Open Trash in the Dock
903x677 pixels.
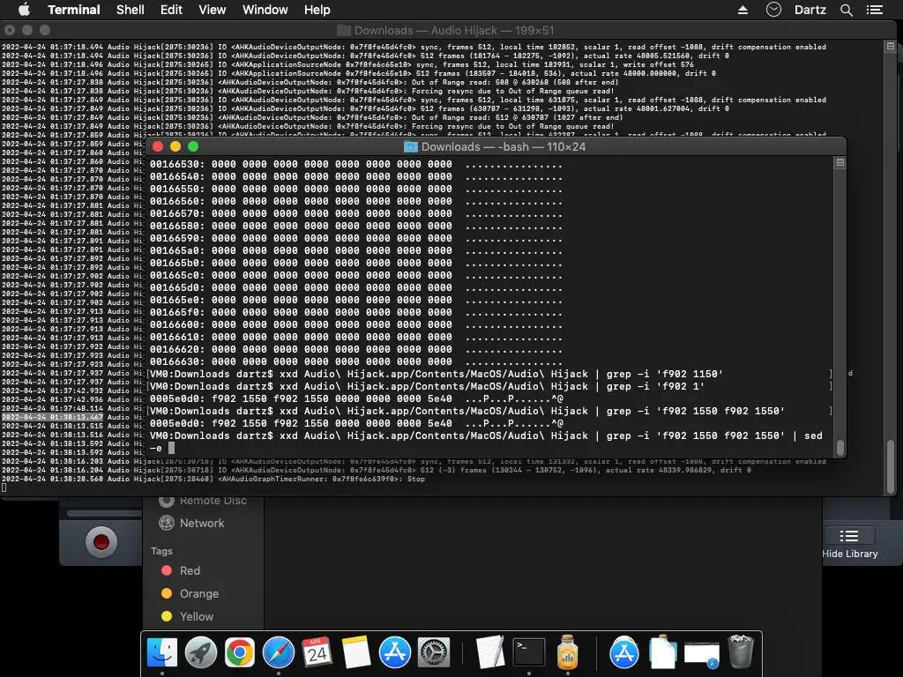(741, 652)
